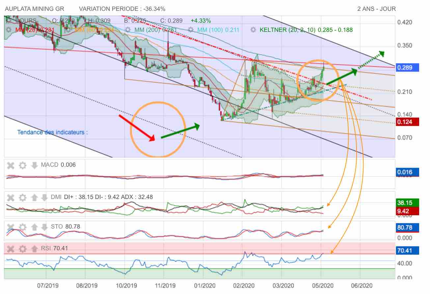Move the RSI panel up
Image resolution: width=430 pixels, height=294 pixels.
click(34, 249)
